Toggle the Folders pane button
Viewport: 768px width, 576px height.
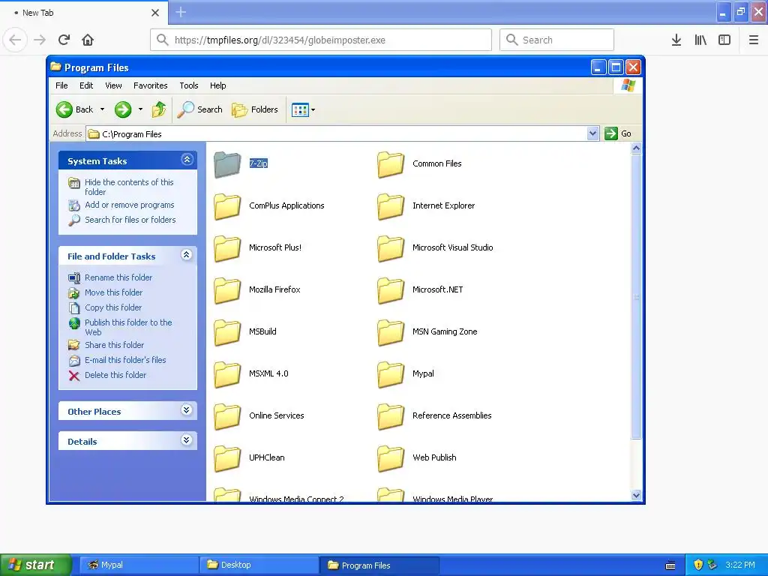[x=255, y=109]
